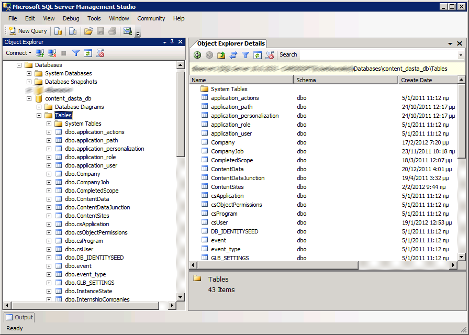Click the Save disk icon in the toolbar

[x=100, y=31]
